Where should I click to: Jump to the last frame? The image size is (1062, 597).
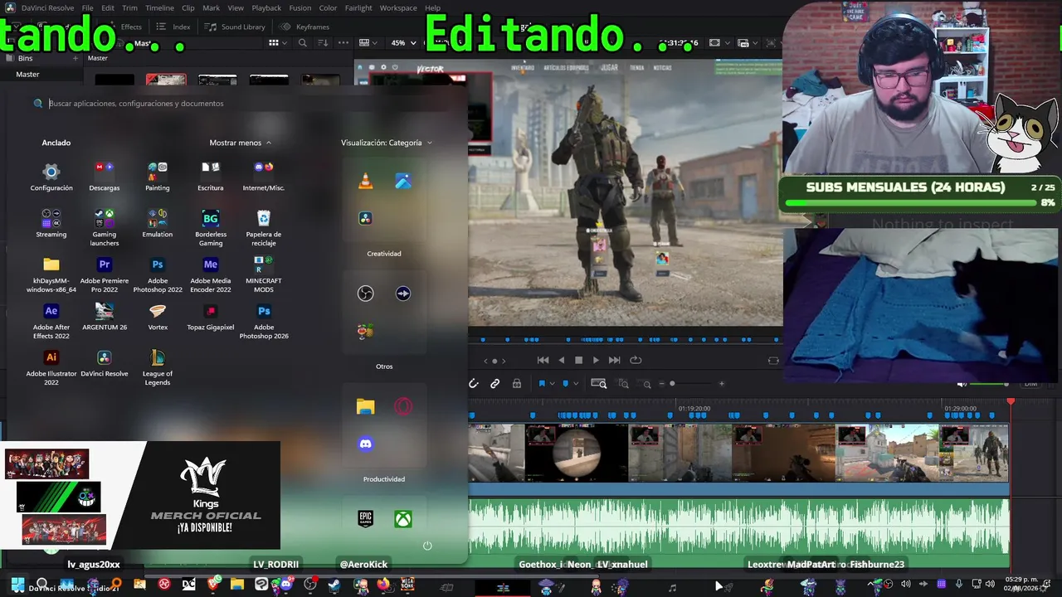(x=615, y=360)
